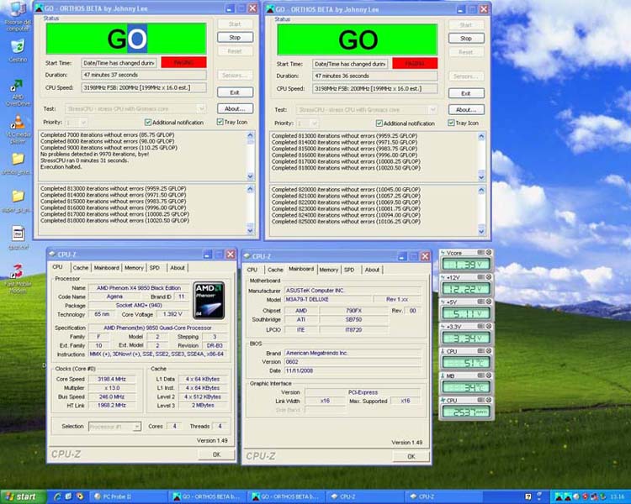Image resolution: width=631 pixels, height=504 pixels.
Task: Click OK in the CPU-Z processor window
Action: 216,454
